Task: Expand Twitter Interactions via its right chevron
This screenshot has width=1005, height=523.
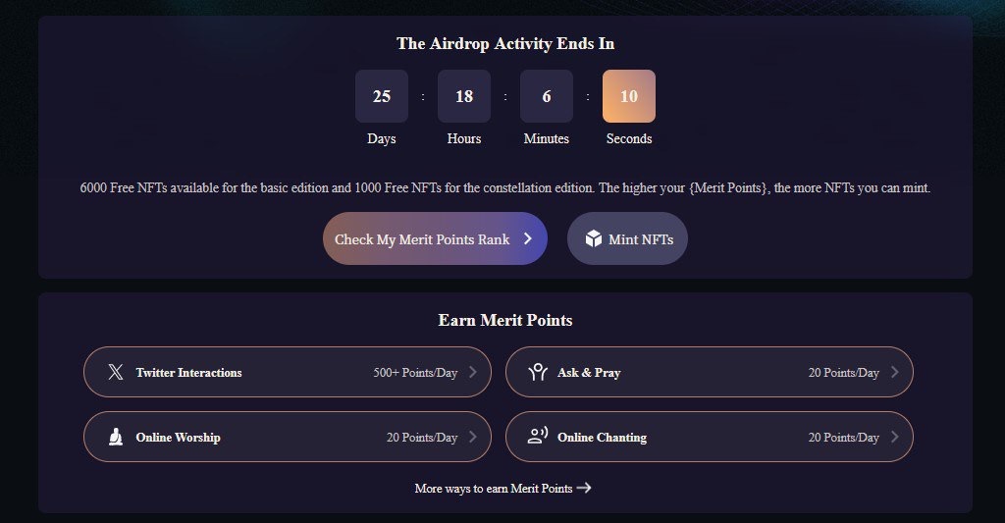Action: point(472,372)
